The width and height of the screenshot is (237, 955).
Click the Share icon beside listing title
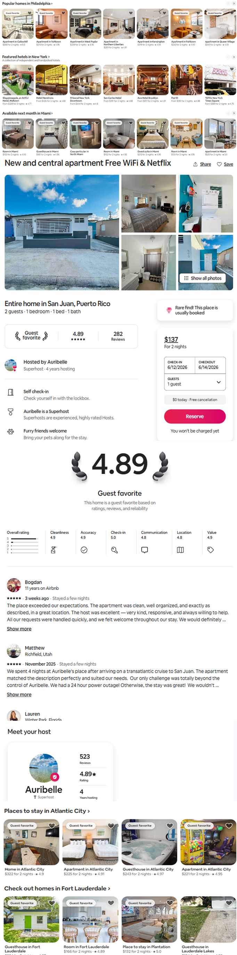click(195, 164)
